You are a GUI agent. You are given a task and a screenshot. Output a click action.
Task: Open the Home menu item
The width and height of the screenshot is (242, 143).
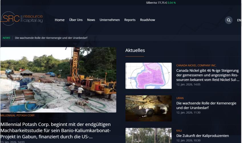(60, 20)
